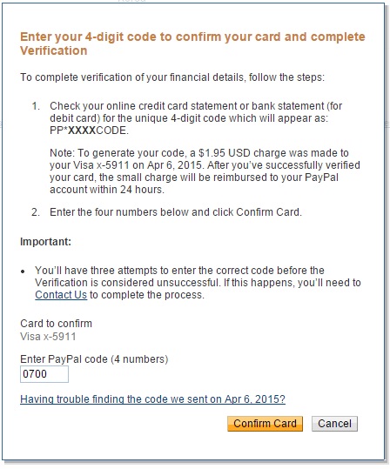Image resolution: width=390 pixels, height=469 pixels.
Task: Click step 2 'Enter the four numbers below'
Action: 176,212
